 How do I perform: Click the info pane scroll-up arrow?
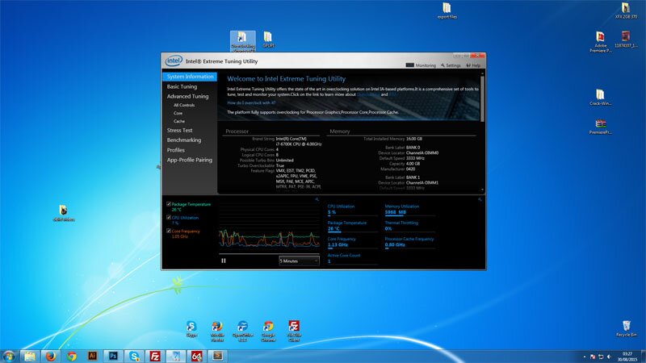pos(482,73)
